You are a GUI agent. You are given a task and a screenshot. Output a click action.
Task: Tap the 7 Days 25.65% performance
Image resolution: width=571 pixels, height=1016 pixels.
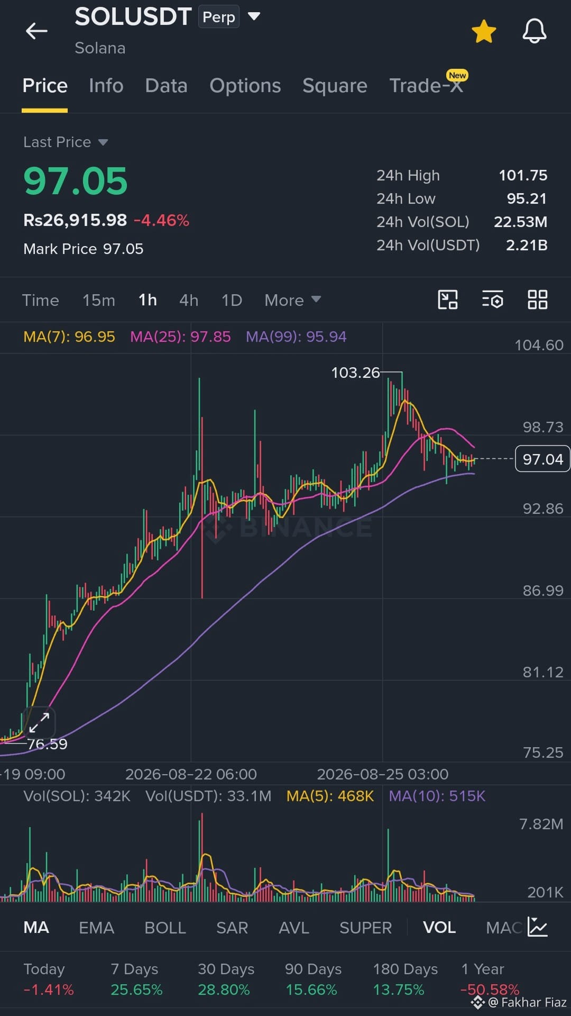[136, 979]
